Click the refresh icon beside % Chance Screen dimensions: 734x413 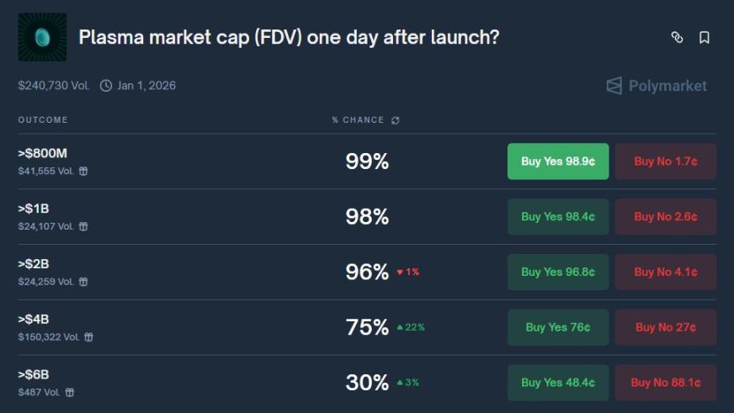click(396, 120)
